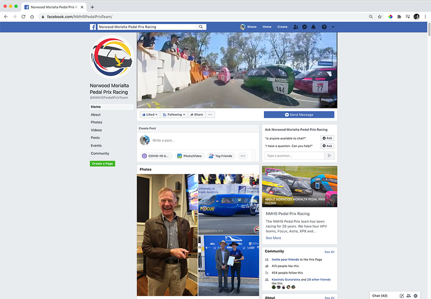Viewport: 431px width, 299px height.
Task: Open the browser zoom magnifier icon
Action: pyautogui.click(x=371, y=17)
